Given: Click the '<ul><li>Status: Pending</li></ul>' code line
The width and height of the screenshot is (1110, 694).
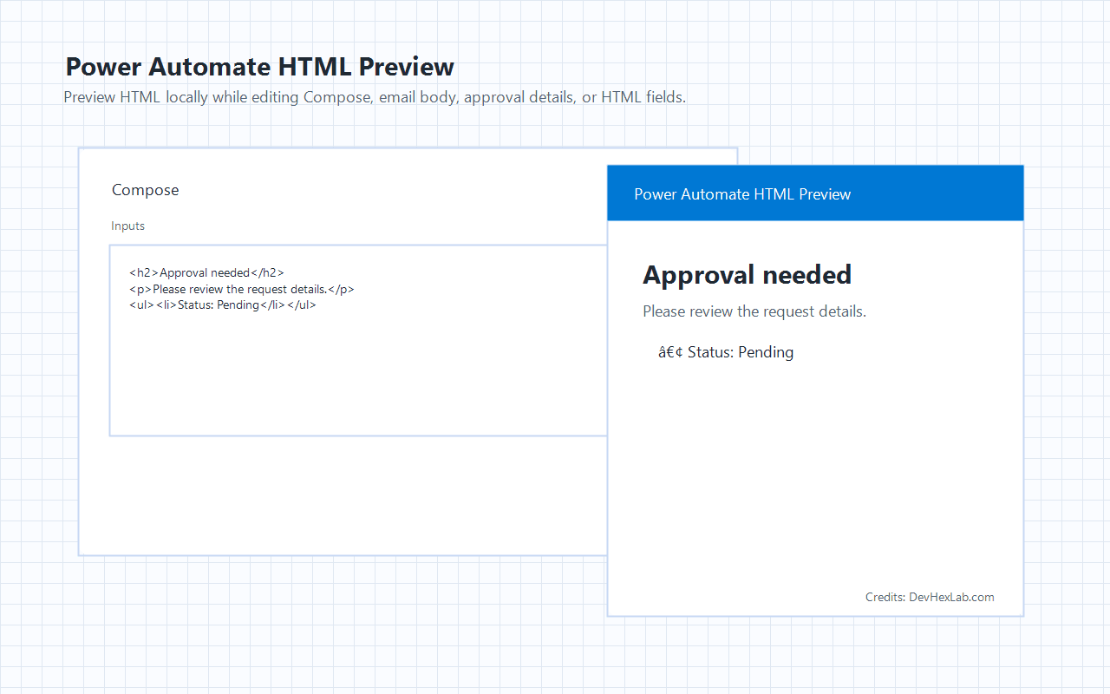Looking at the screenshot, I should point(223,305).
